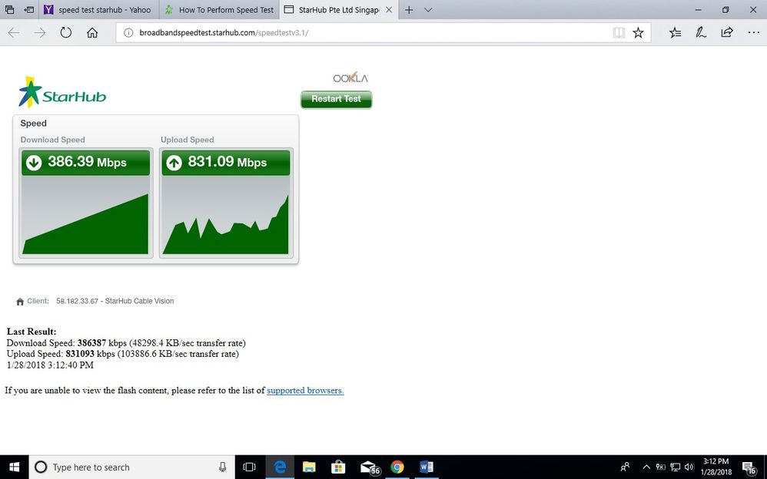Share this page
Image resolution: width=767 pixels, height=479 pixels.
[x=727, y=33]
